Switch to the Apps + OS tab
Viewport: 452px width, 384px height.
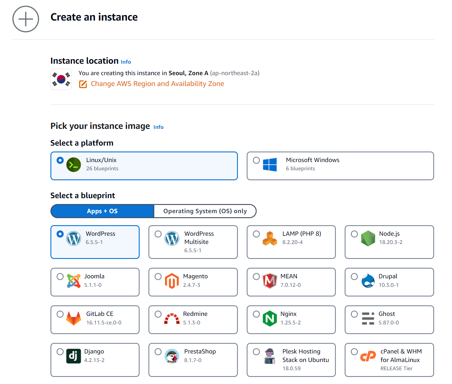click(102, 211)
